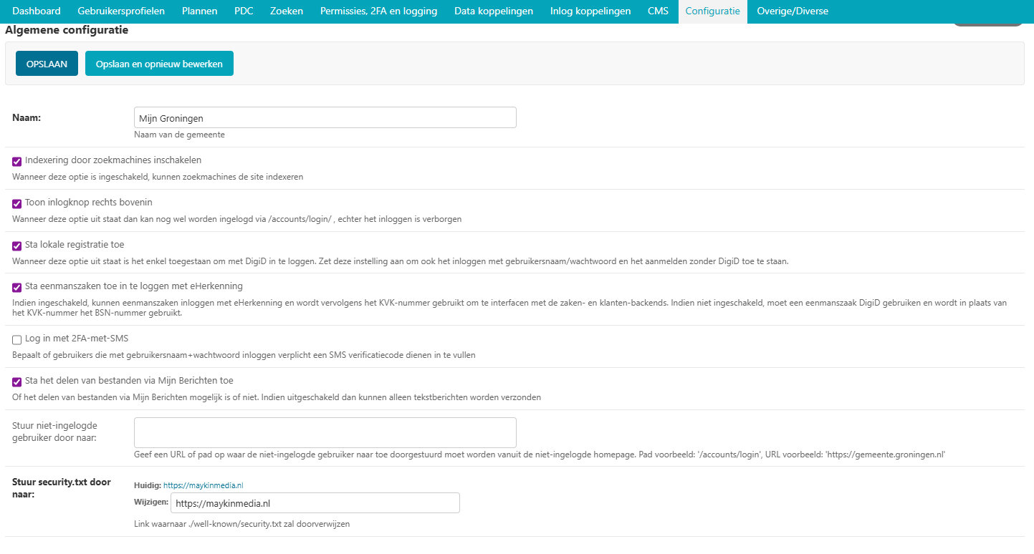Switch to Gebruikersprofielen tab

tap(121, 11)
